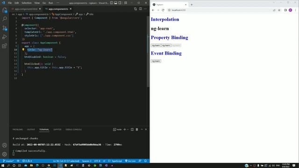Change the UTF-8 encoding selector

click(97, 161)
